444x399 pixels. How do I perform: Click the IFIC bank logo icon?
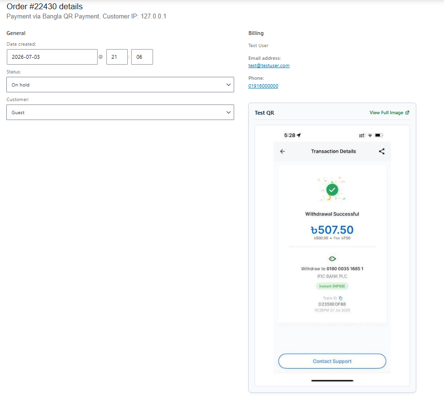pos(332,259)
